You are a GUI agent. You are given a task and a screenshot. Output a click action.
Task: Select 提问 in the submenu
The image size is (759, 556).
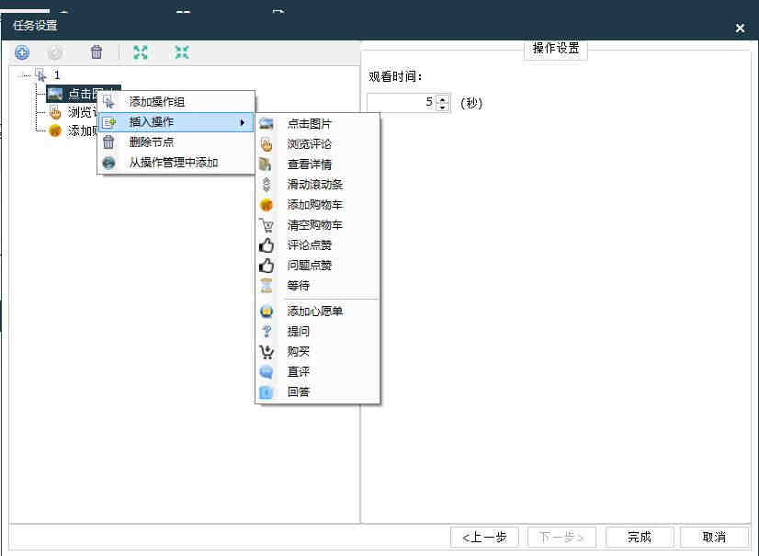(318, 331)
